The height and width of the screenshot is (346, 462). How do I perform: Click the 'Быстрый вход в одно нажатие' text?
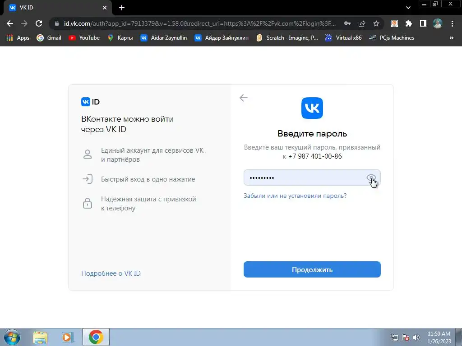click(x=148, y=179)
